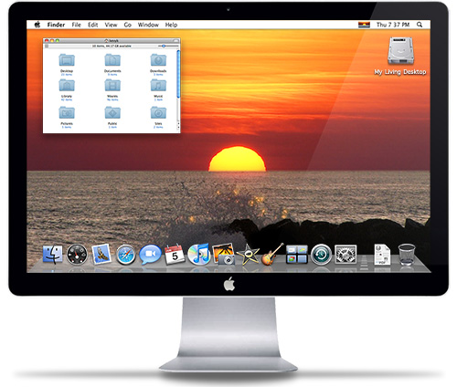
Task: Open iPhoto from the Dock
Action: 224,254
